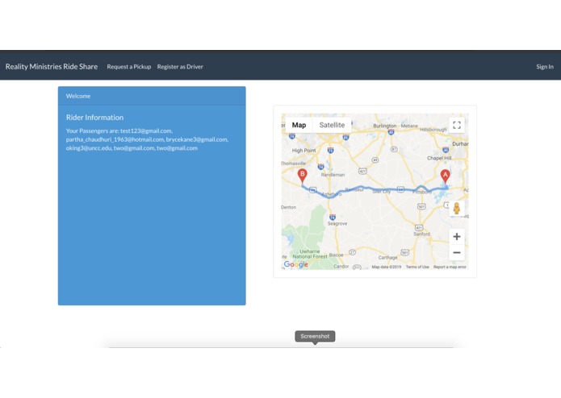
Task: Switch the map to Satellite view
Action: [x=332, y=125]
